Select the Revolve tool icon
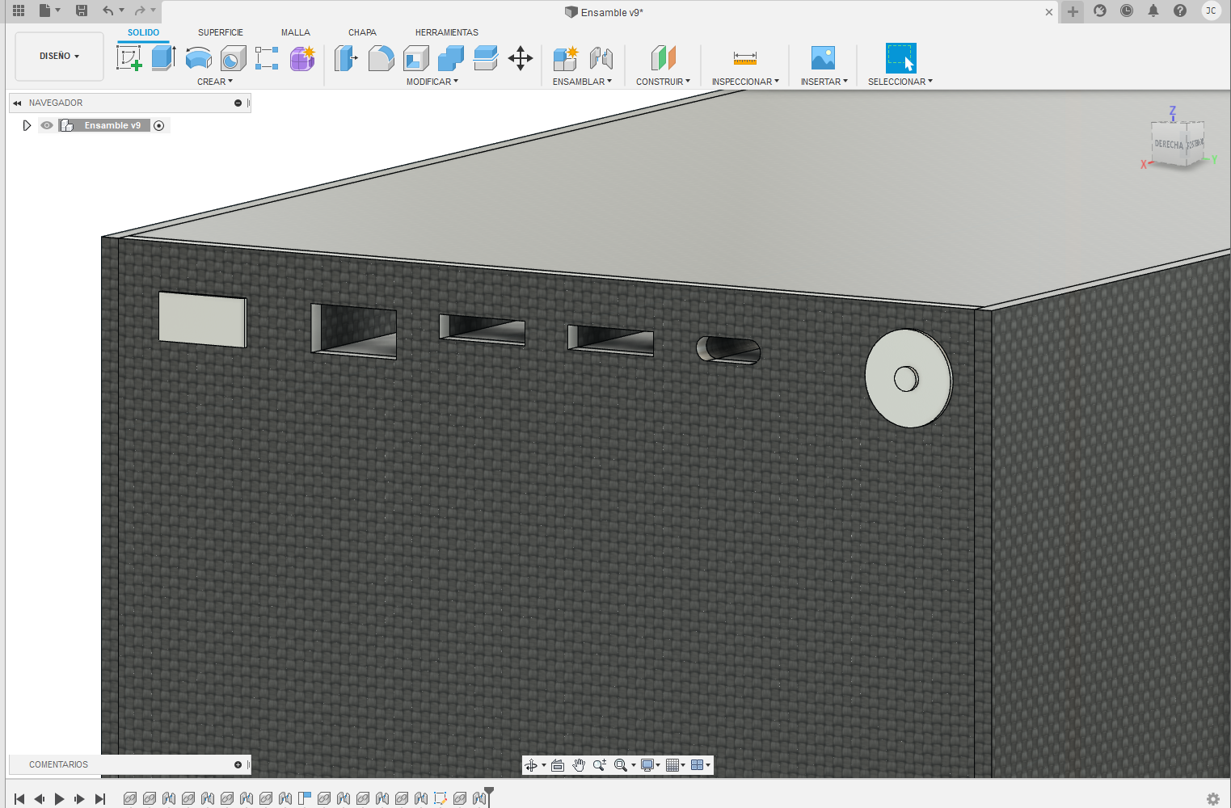The height and width of the screenshot is (808, 1231). click(x=198, y=58)
